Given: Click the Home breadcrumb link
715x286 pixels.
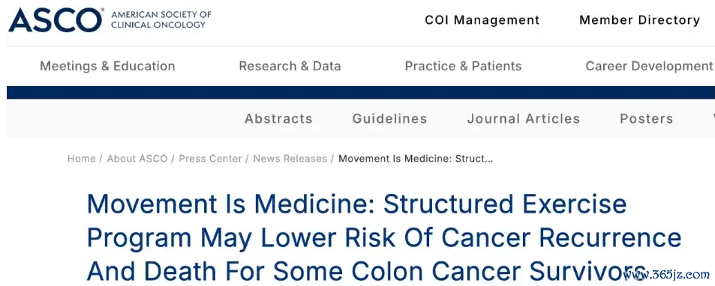Looking at the screenshot, I should pos(81,159).
